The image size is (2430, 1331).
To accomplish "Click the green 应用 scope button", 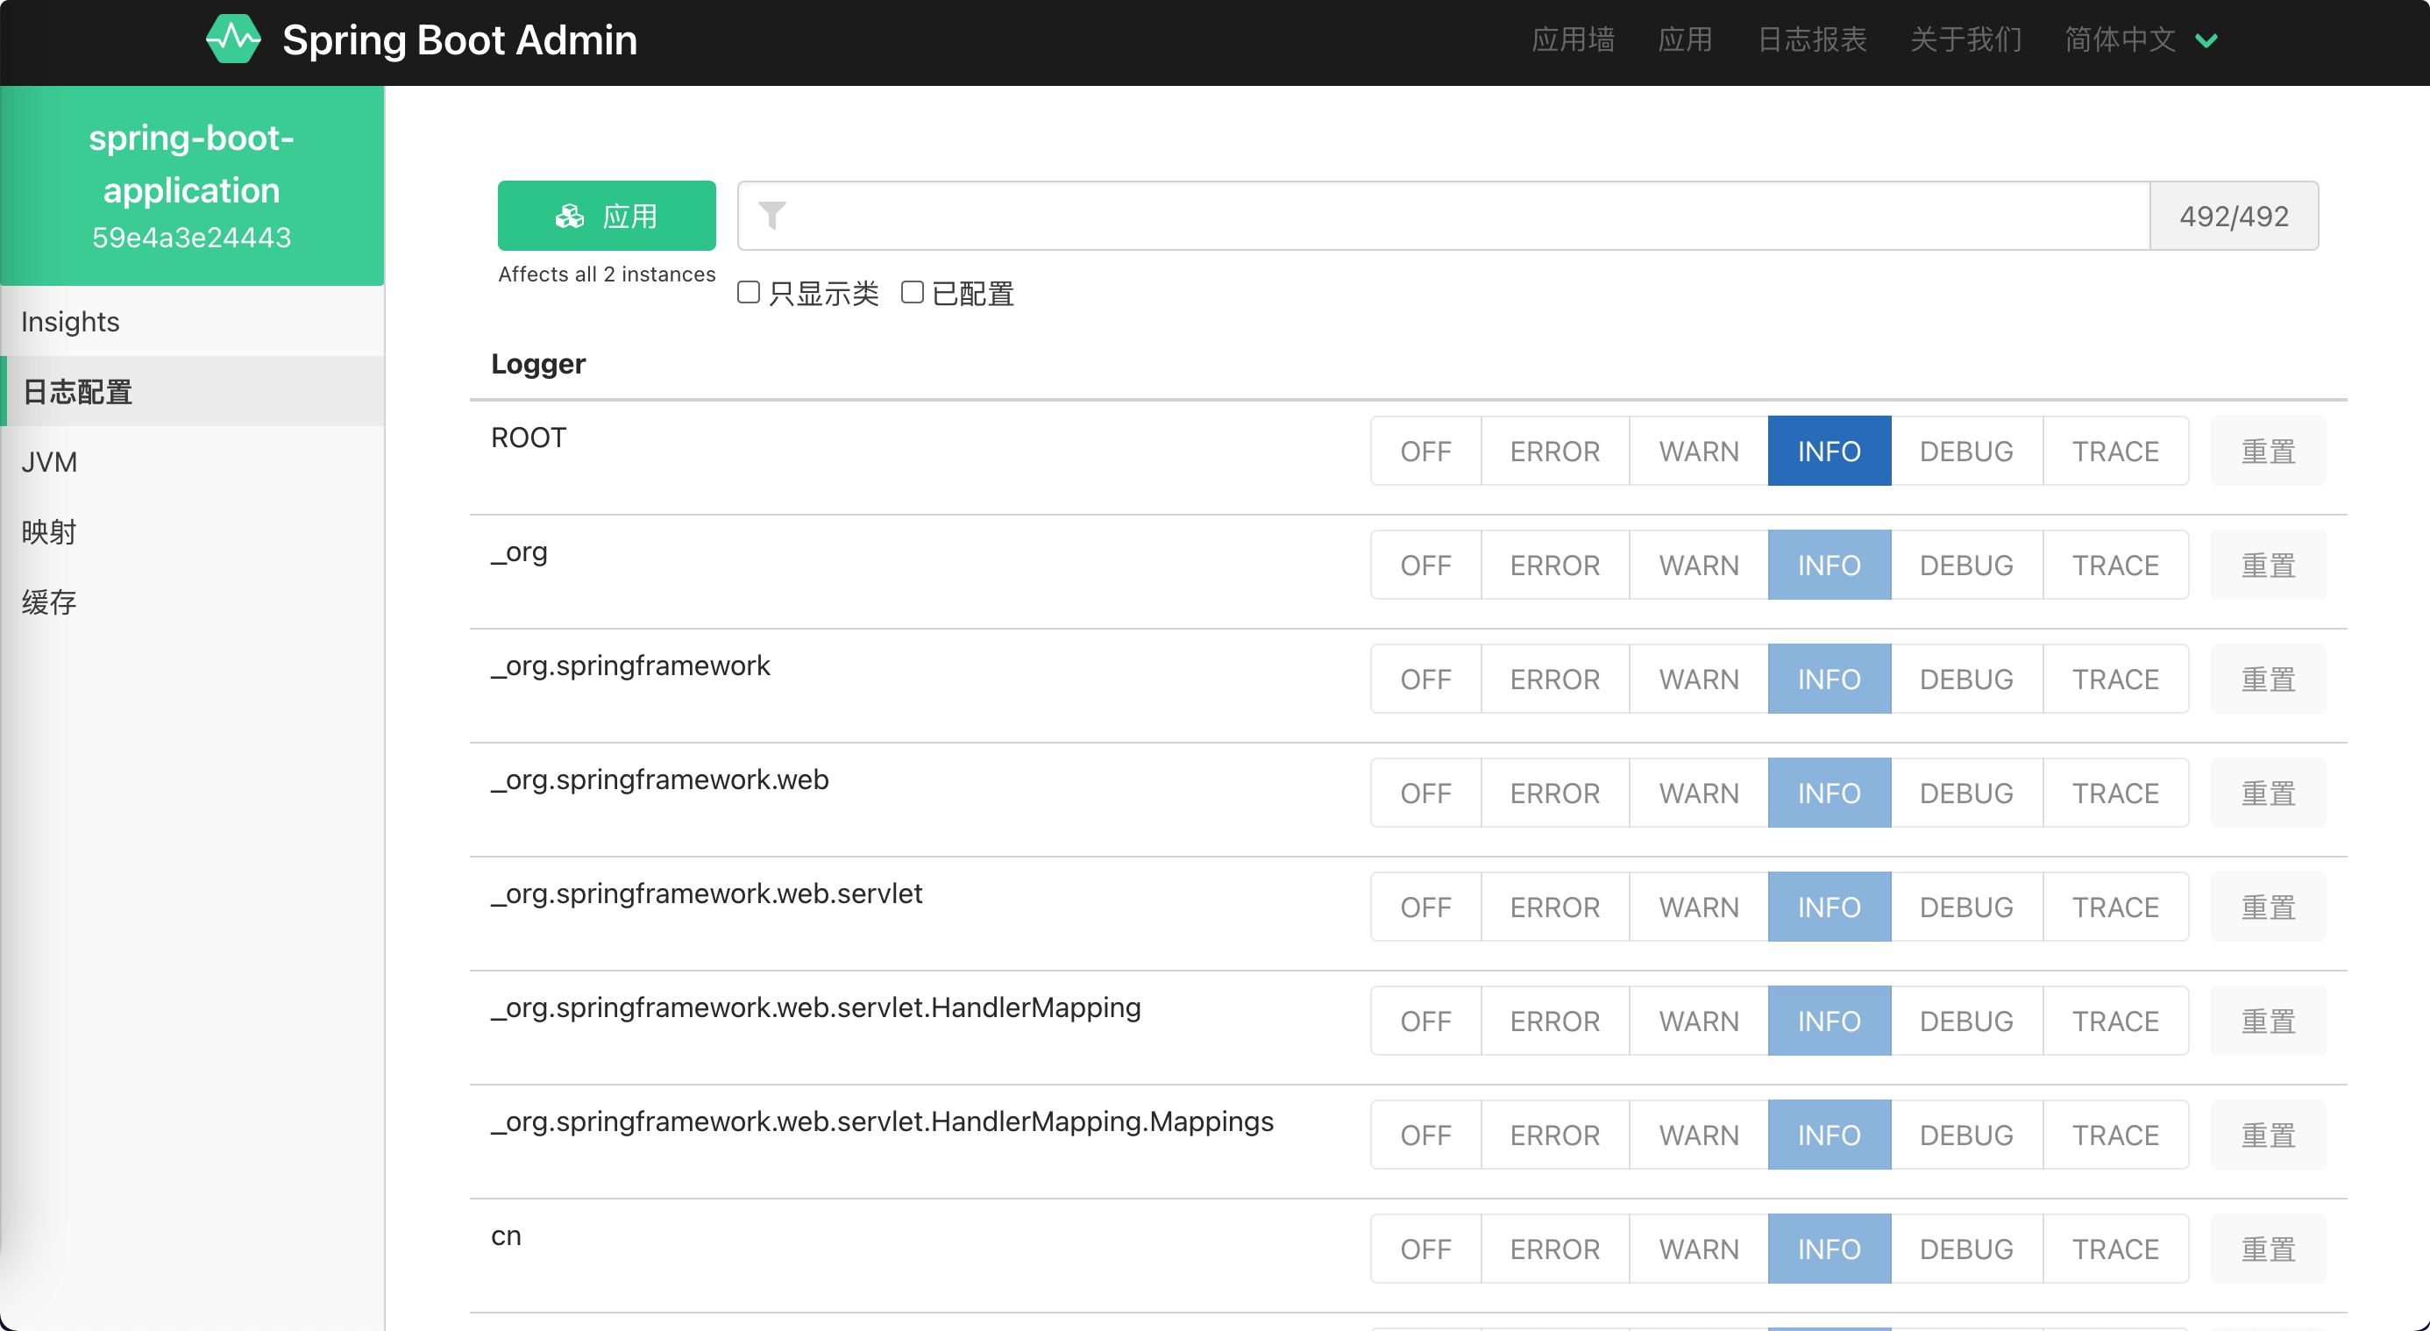I will (607, 216).
